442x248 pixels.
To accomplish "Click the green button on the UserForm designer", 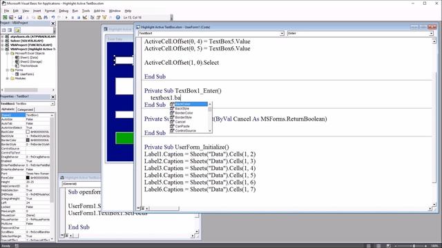I will pyautogui.click(x=124, y=138).
